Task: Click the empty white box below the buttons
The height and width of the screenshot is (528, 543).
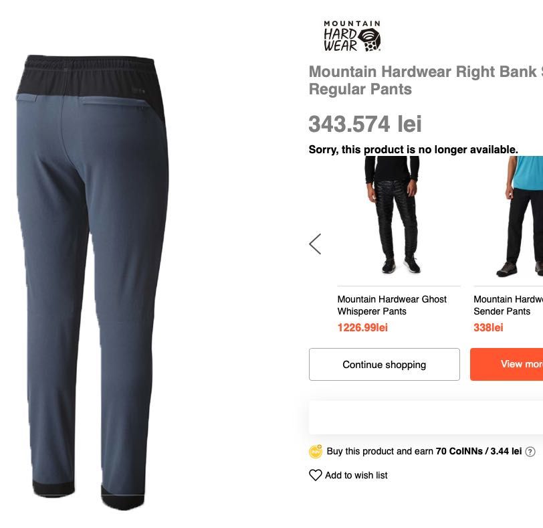Action: click(426, 418)
